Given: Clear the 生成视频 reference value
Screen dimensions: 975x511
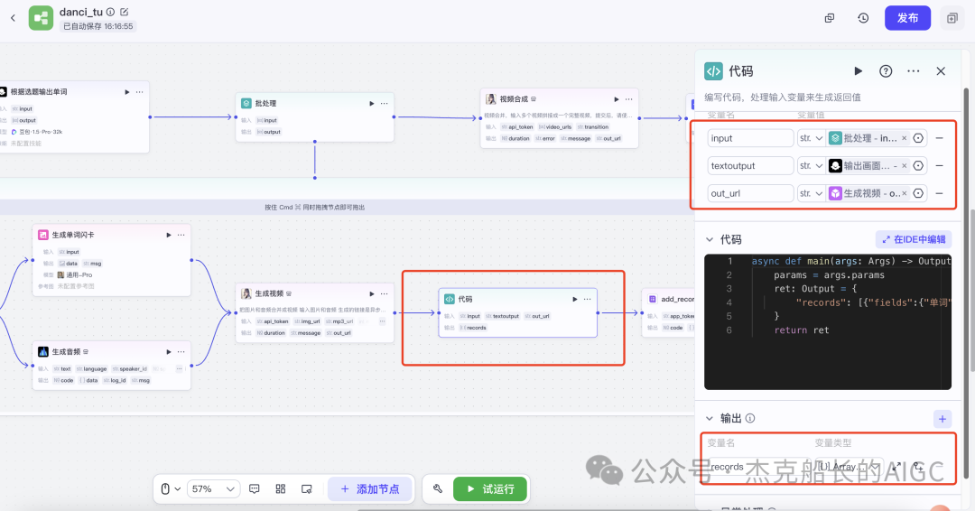Looking at the screenshot, I should pos(904,193).
